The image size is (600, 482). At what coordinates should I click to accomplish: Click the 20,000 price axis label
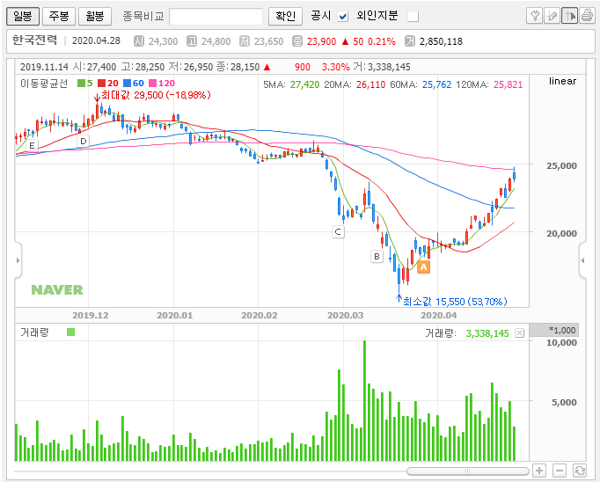coord(561,234)
